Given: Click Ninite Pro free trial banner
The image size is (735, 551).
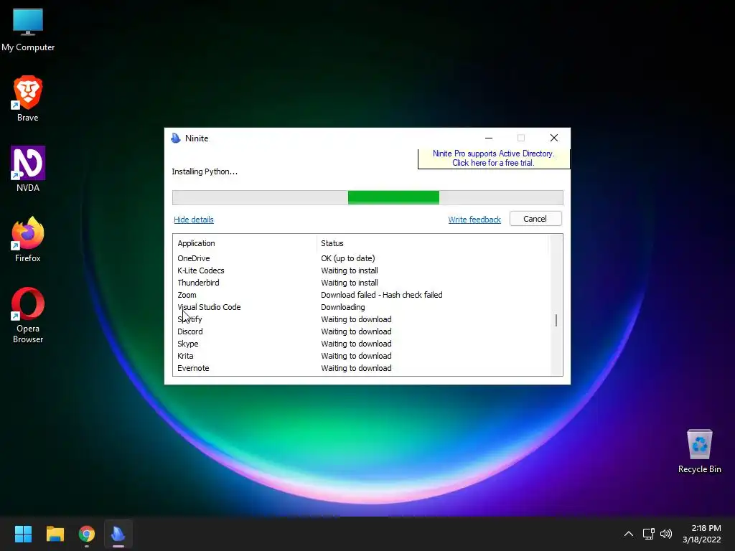Looking at the screenshot, I should pos(493,159).
